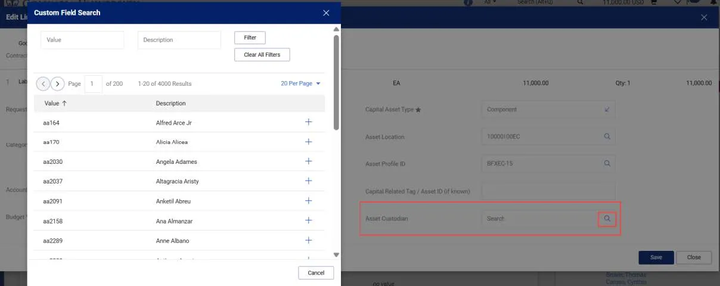The height and width of the screenshot is (286, 720).
Task: Click Cancel in Custom Field Search
Action: pos(316,273)
